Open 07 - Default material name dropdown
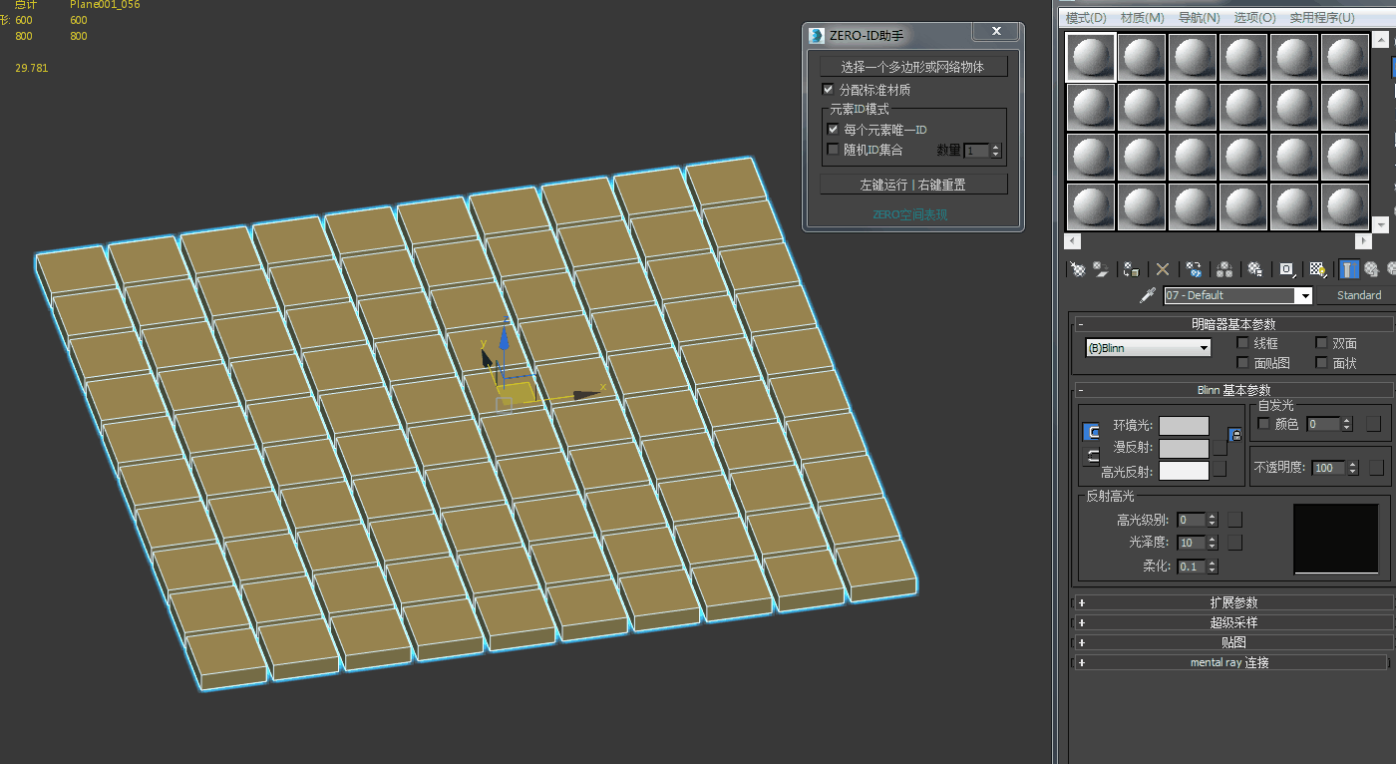 [x=1303, y=296]
